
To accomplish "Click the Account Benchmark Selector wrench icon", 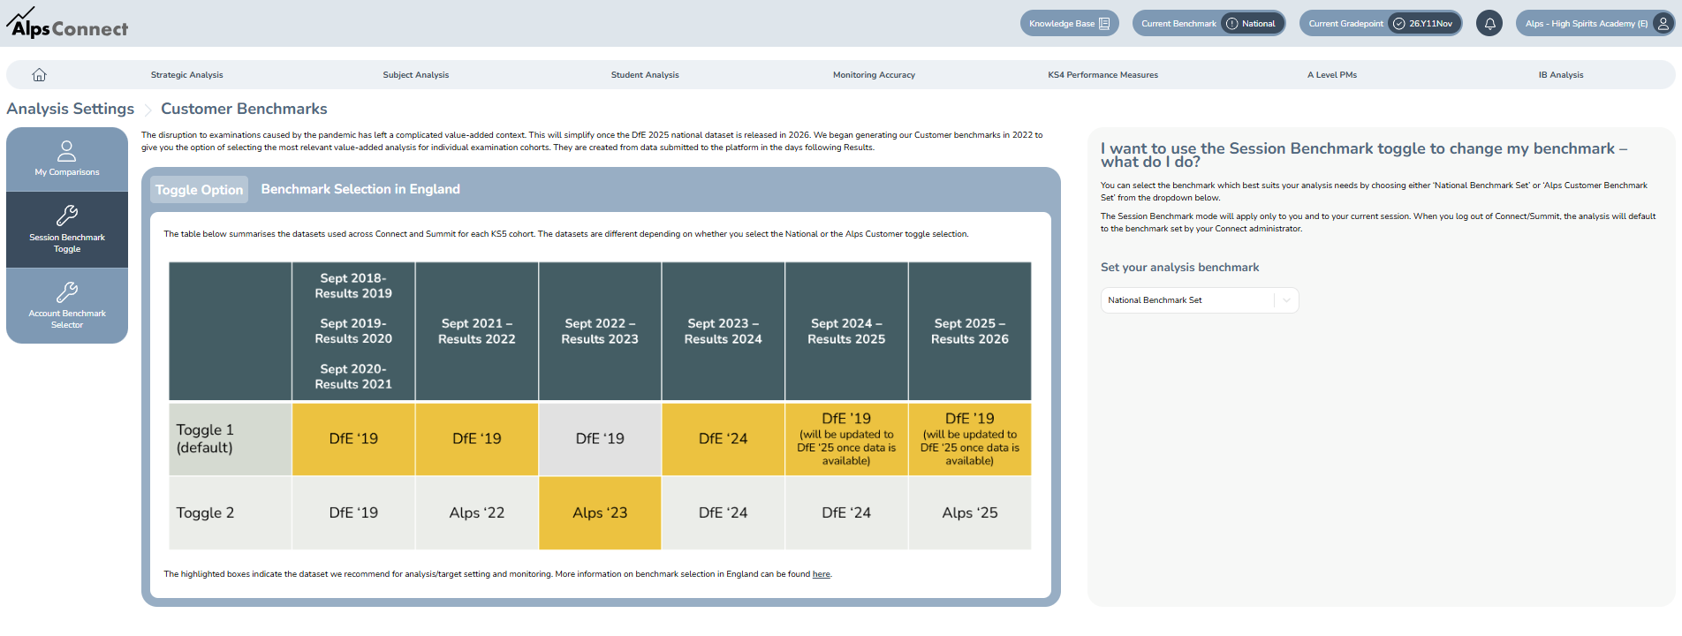I will [67, 292].
